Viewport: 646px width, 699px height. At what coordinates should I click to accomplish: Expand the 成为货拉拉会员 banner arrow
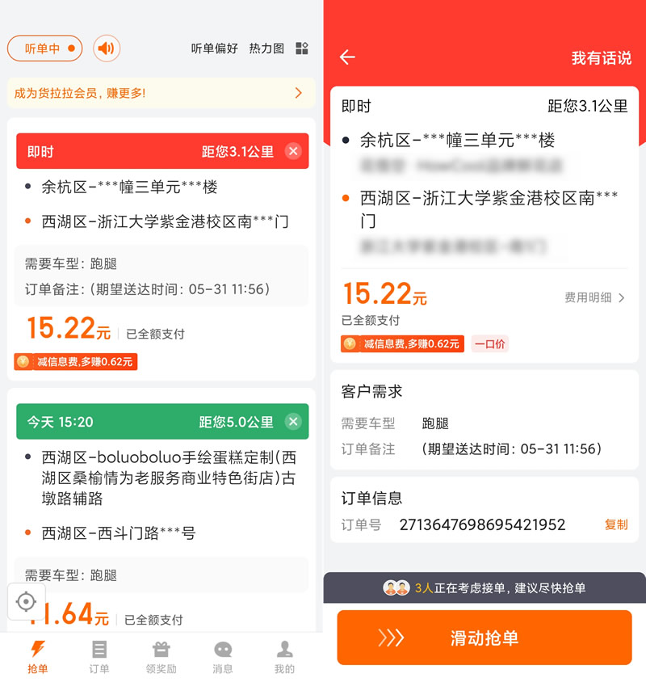[299, 93]
